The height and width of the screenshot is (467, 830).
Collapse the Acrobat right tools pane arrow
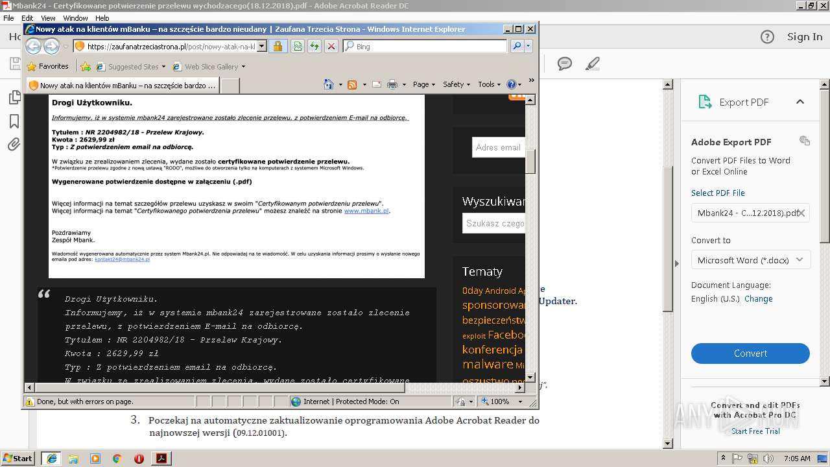[x=677, y=263]
